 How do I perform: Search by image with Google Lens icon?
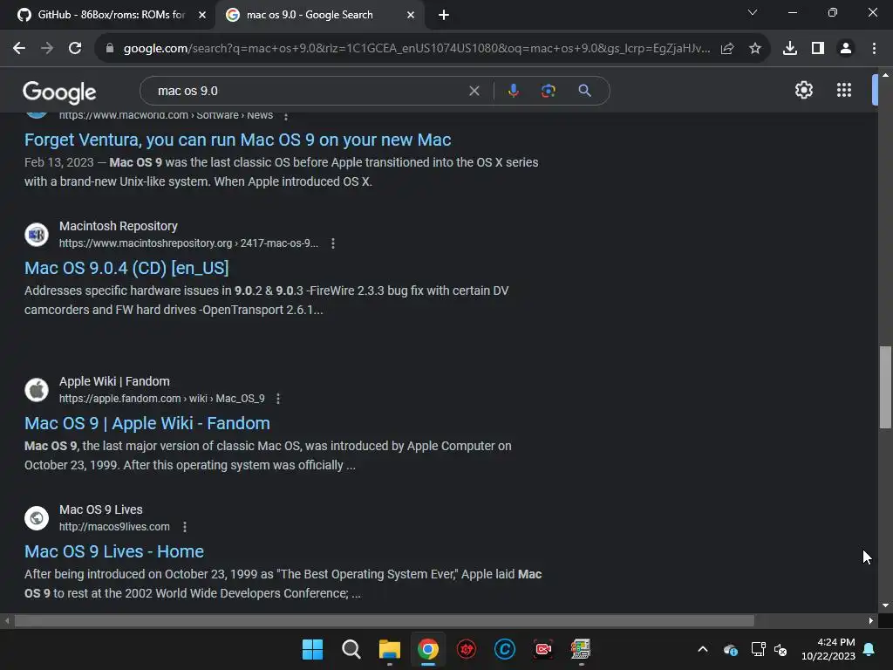point(549,91)
